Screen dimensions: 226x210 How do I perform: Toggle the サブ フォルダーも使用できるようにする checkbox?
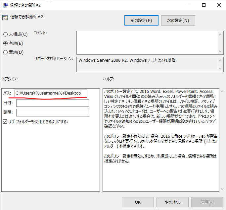point(5,122)
